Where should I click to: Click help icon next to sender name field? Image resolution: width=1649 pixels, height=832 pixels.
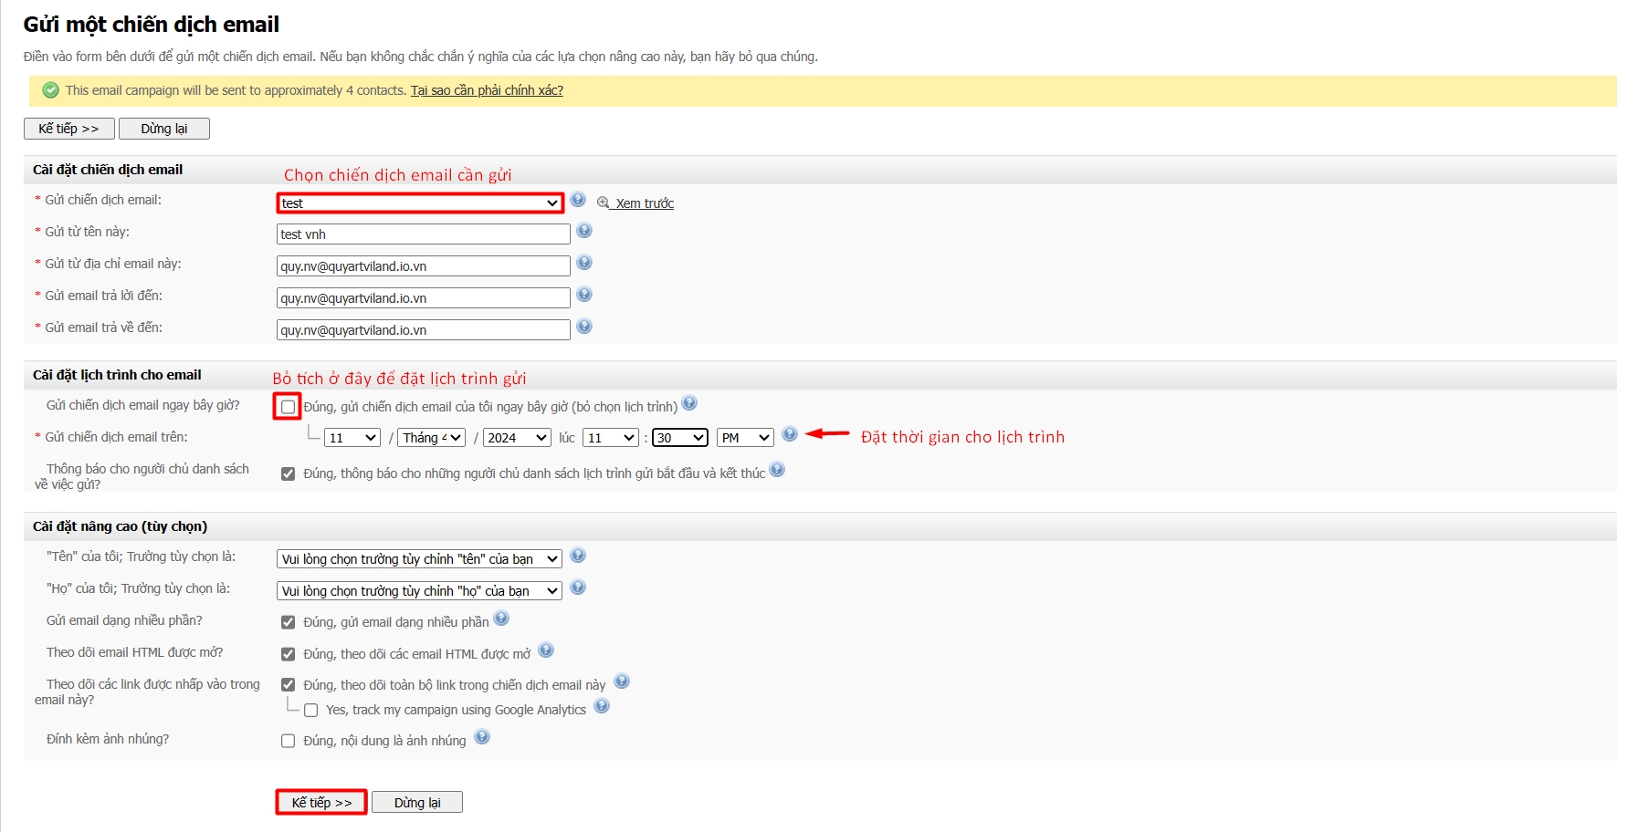pyautogui.click(x=584, y=231)
